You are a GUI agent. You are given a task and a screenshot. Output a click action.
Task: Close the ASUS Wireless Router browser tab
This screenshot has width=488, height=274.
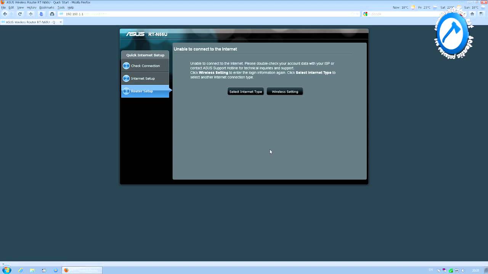click(x=60, y=22)
